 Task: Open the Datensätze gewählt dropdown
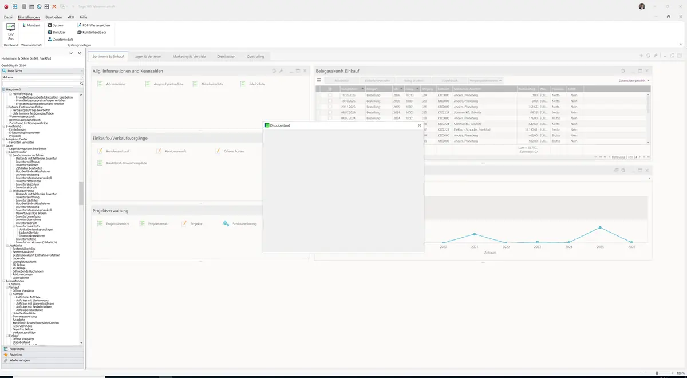tap(634, 81)
